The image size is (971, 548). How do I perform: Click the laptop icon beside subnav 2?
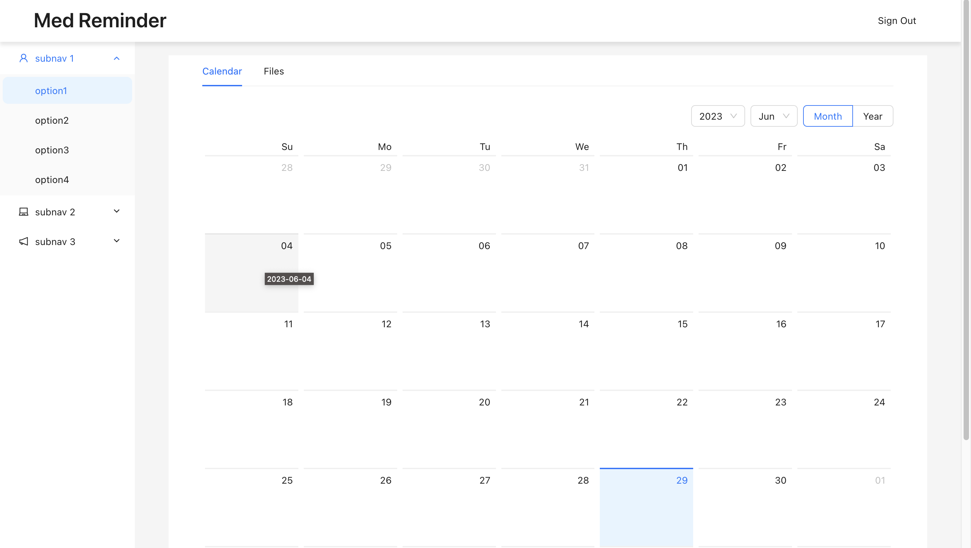tap(23, 212)
